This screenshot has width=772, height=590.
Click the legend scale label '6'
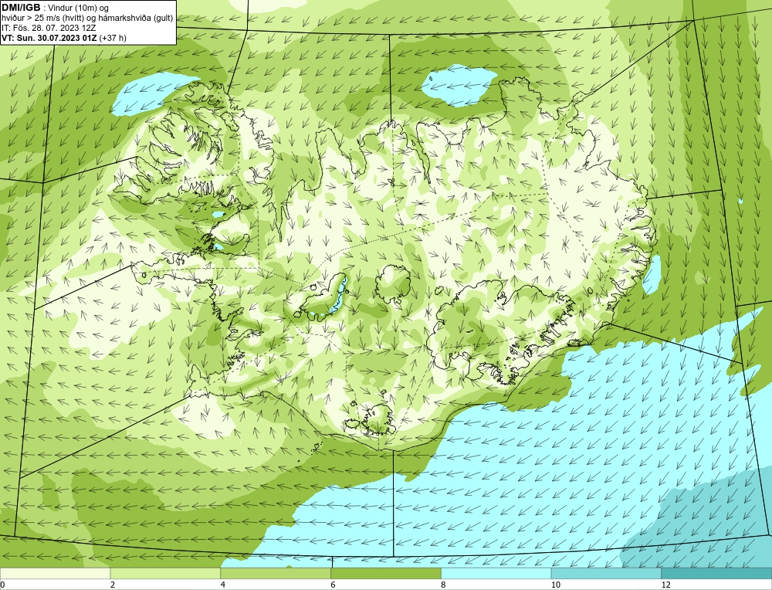point(334,585)
